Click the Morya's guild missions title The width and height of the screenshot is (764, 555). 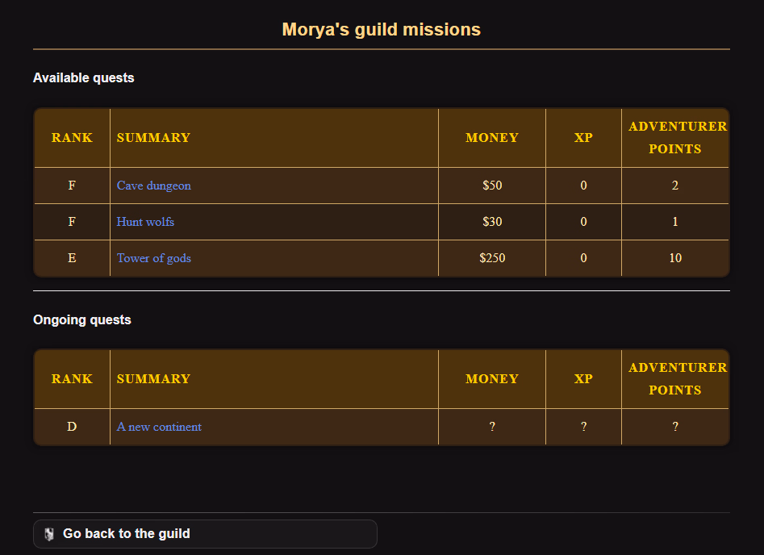[x=381, y=30]
